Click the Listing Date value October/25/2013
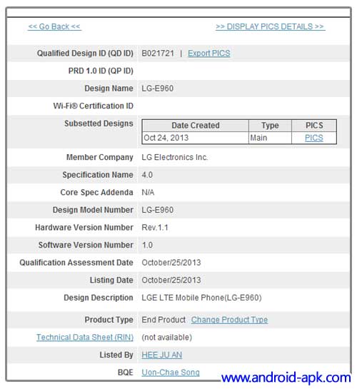This screenshot has height=389, width=357. click(171, 280)
